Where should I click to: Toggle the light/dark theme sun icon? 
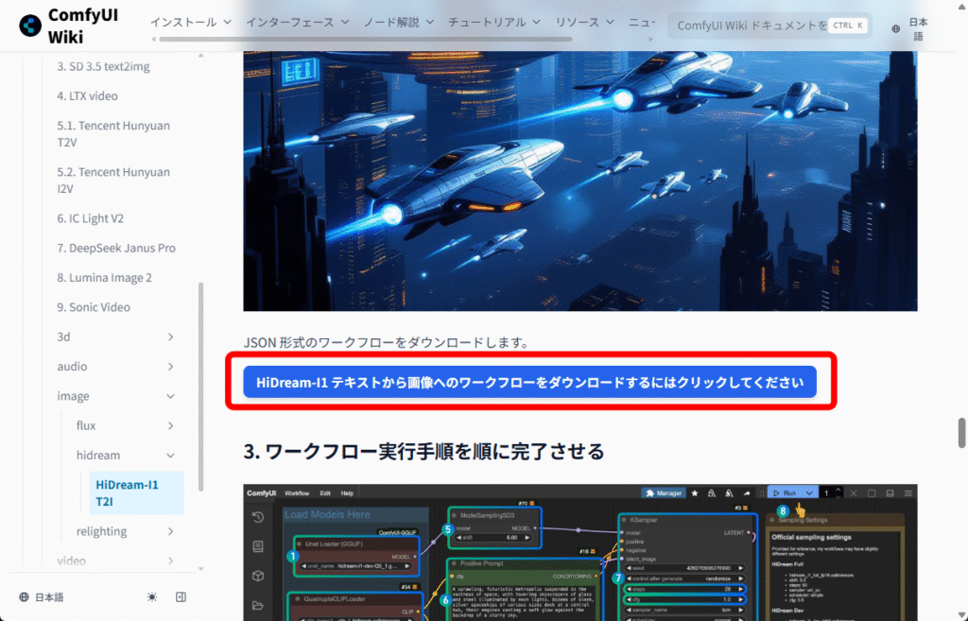pos(152,597)
